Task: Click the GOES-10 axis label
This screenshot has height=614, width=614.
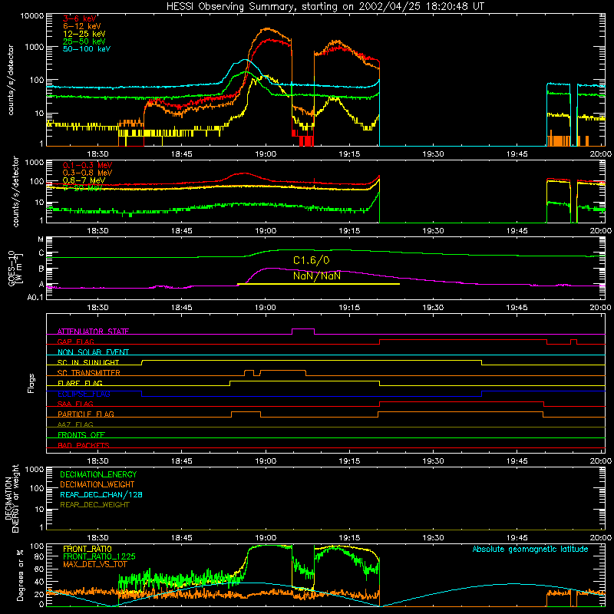Action: click(x=15, y=269)
